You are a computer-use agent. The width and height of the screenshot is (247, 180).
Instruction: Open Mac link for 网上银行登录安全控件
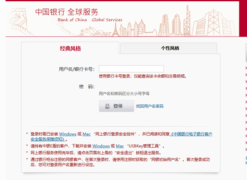[x=86, y=134]
